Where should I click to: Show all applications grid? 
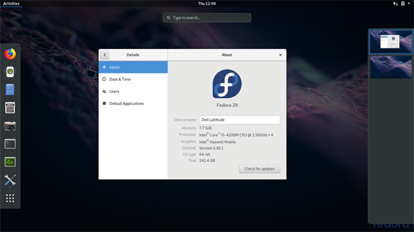point(10,198)
